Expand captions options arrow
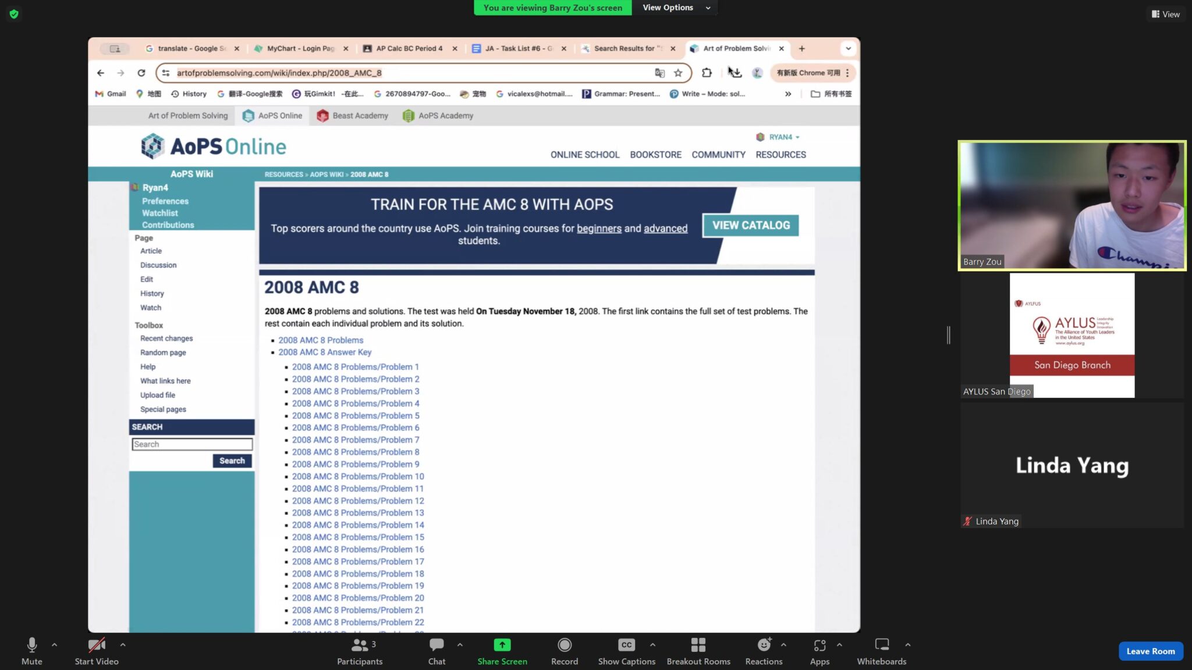 point(652,644)
